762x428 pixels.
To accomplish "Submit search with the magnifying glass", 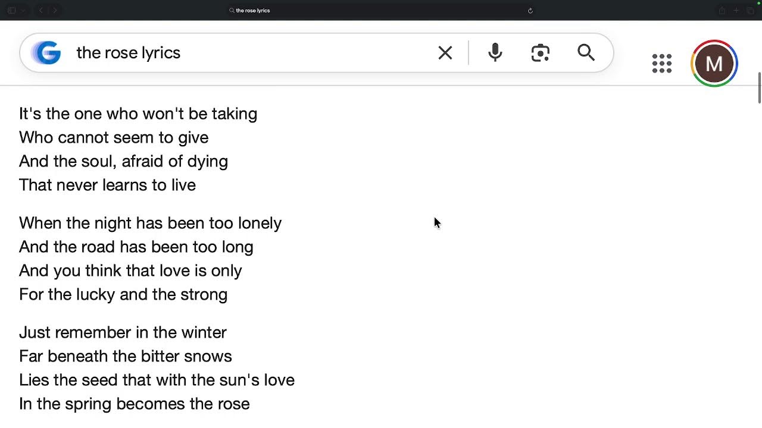I will click(586, 53).
